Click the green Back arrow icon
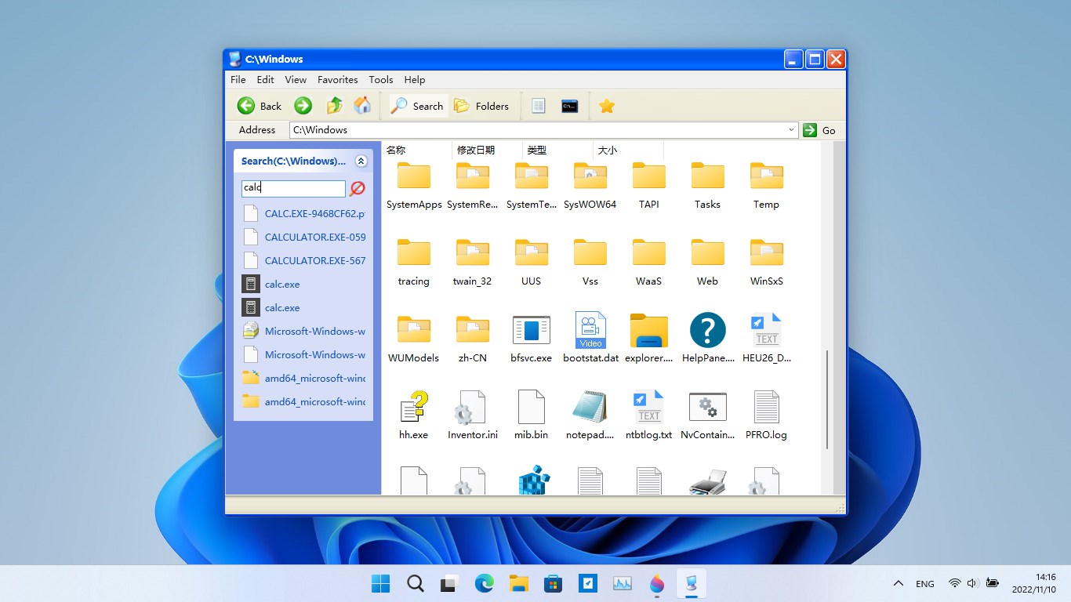Screen dimensions: 1071x602 click(246, 106)
